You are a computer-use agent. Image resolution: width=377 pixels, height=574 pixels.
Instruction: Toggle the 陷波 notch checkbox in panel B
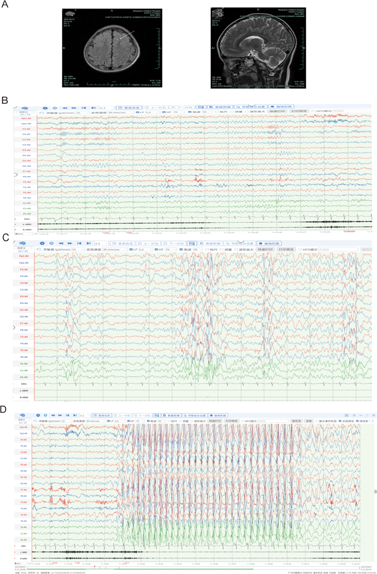(x=190, y=113)
